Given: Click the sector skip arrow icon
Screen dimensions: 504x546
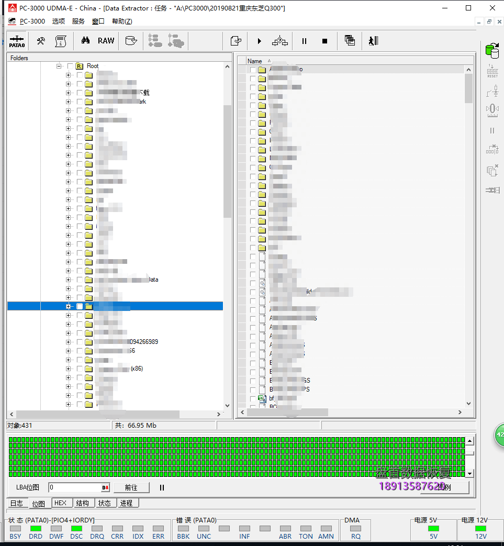Looking at the screenshot, I should (492, 150).
